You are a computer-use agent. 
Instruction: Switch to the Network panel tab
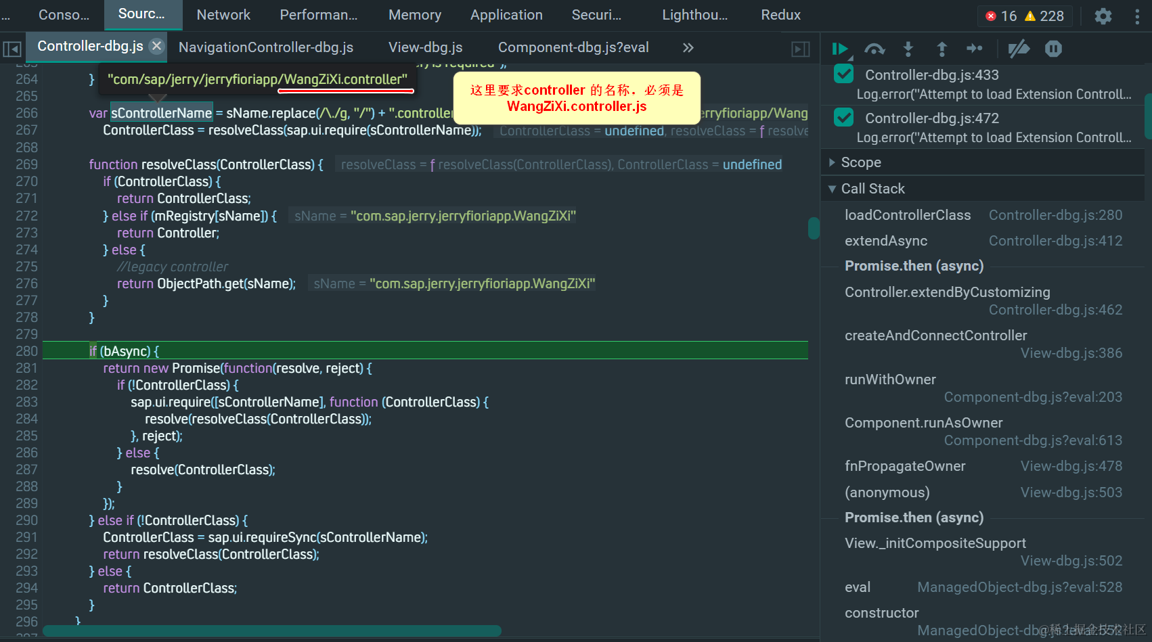point(223,15)
